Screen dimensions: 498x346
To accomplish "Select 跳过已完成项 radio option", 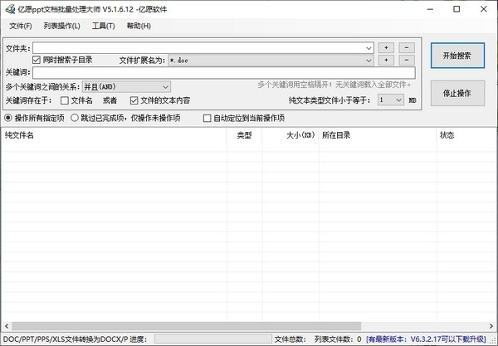I will (75, 118).
